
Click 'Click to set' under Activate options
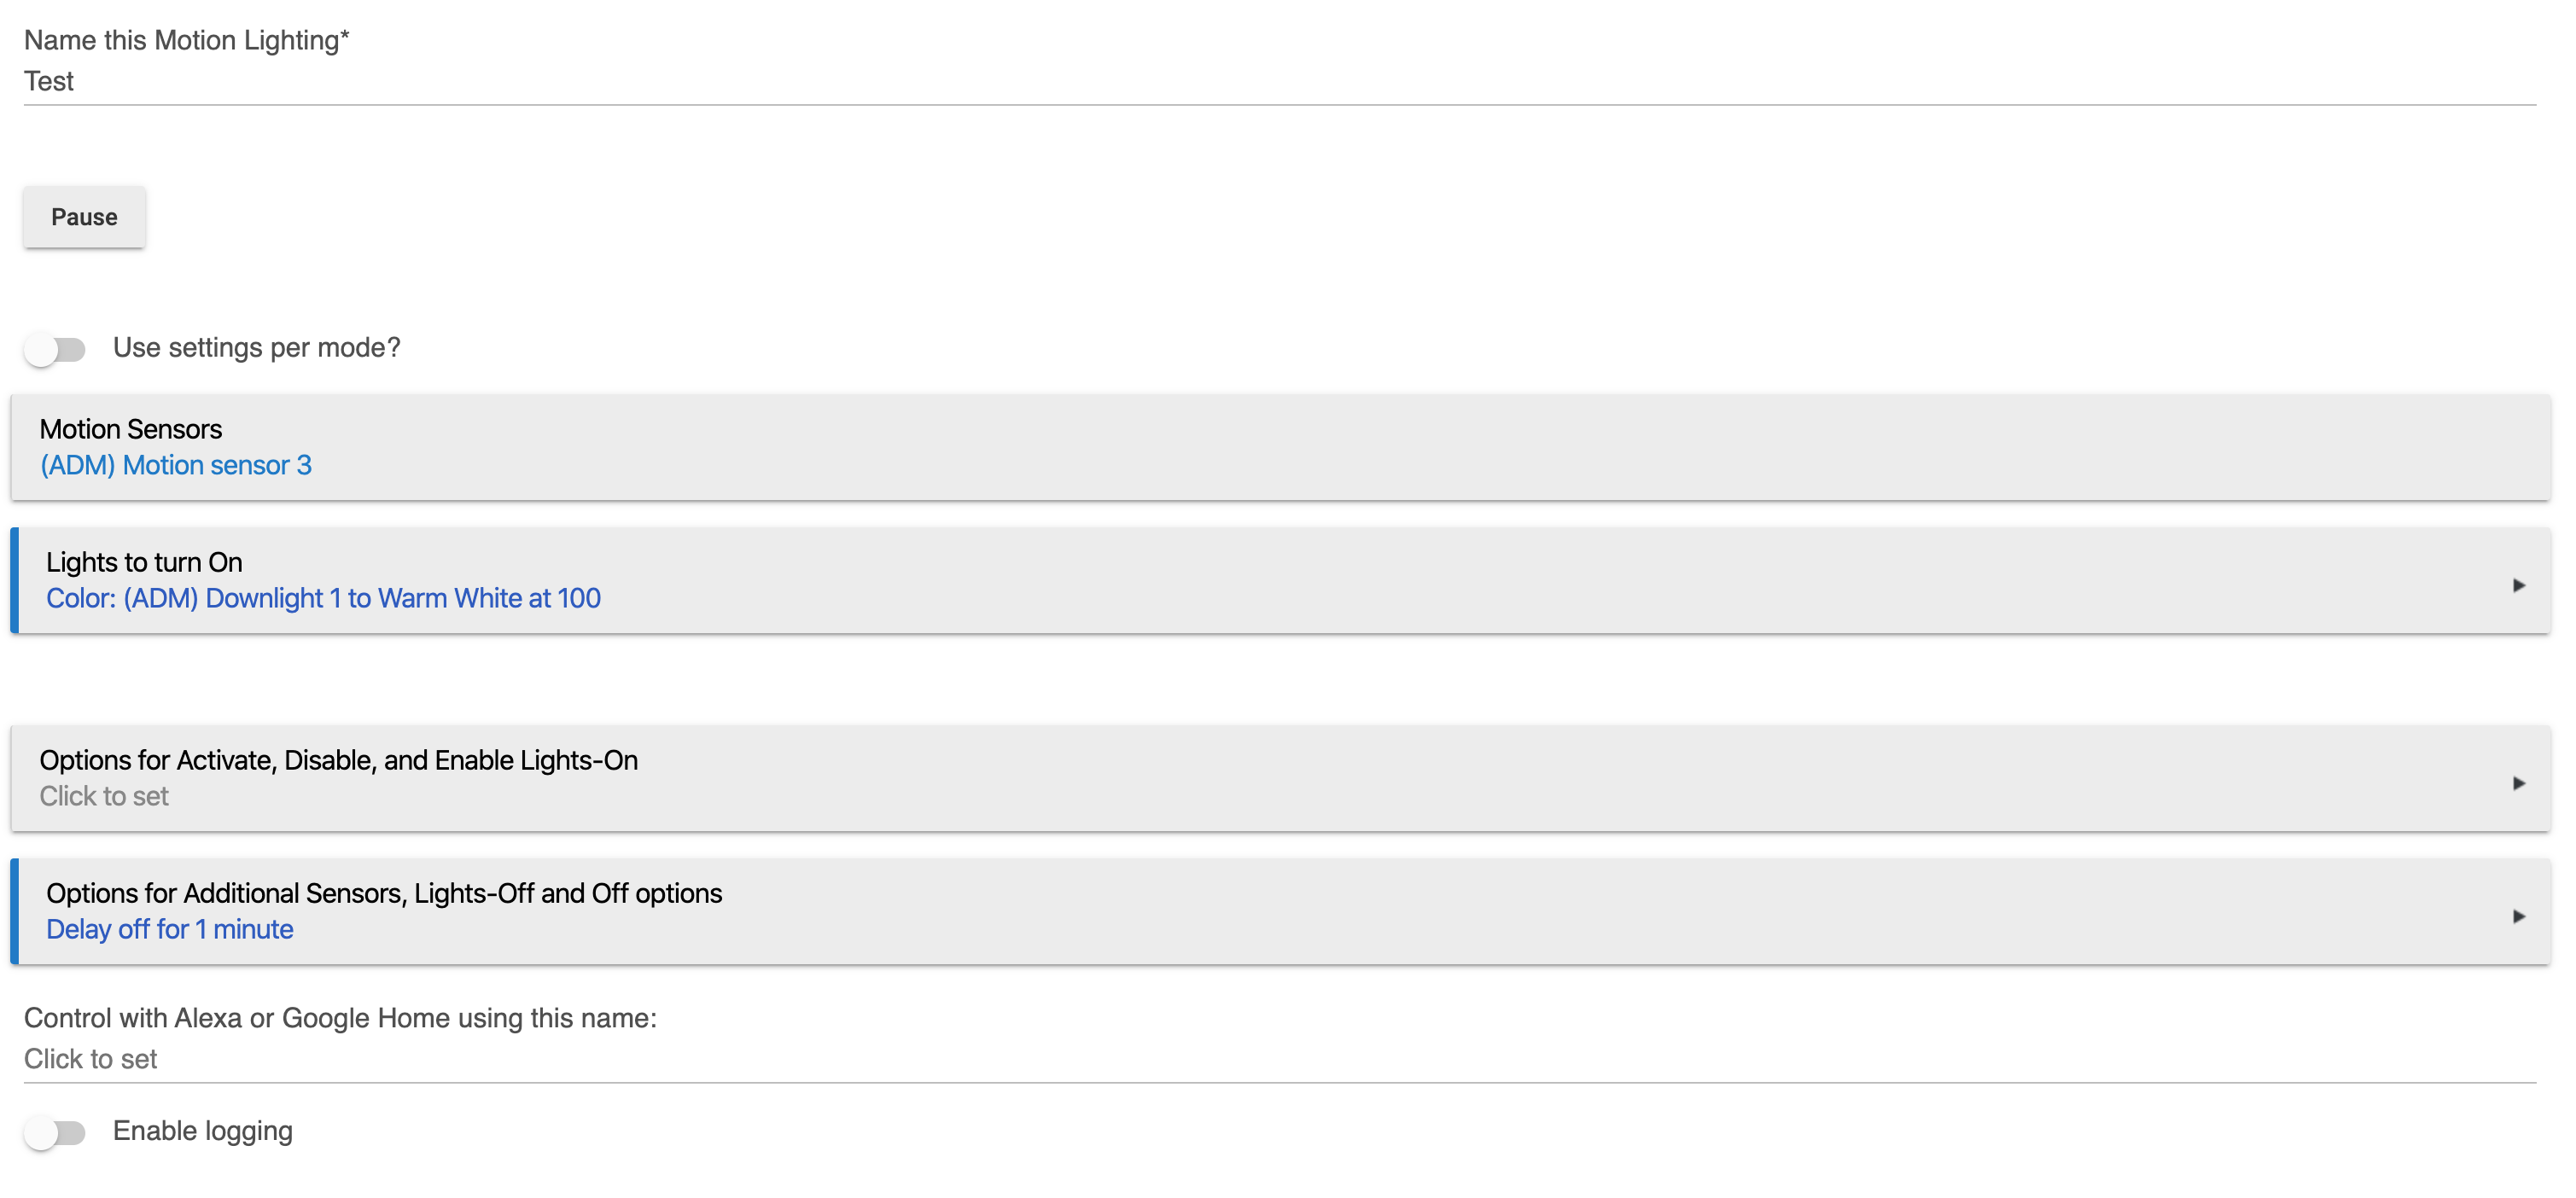pyautogui.click(x=104, y=796)
